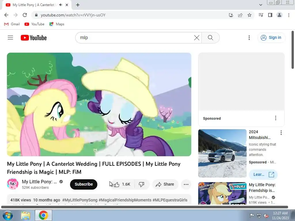Share the Canterlot Wedding video
The width and height of the screenshot is (295, 221).
coord(165,184)
